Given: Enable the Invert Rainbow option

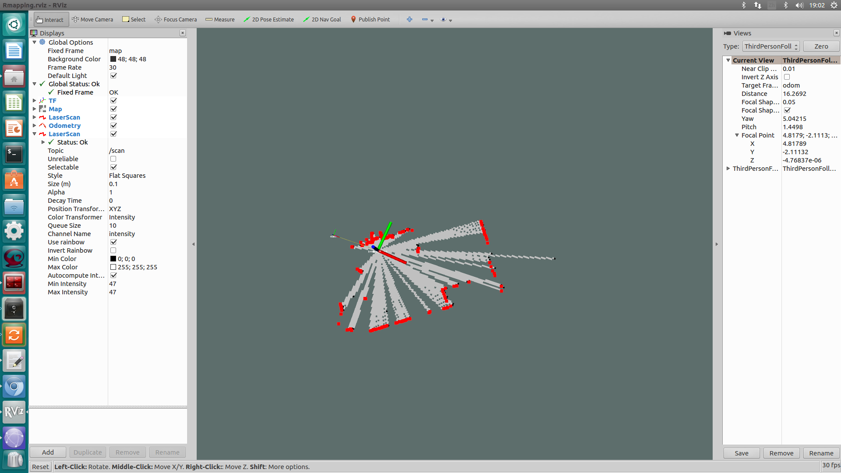Looking at the screenshot, I should click(113, 250).
